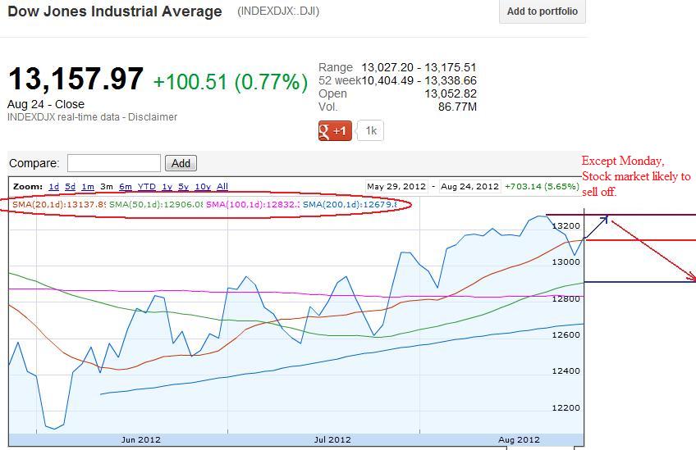
Task: Switch chart zoom to YTD
Action: tap(147, 187)
